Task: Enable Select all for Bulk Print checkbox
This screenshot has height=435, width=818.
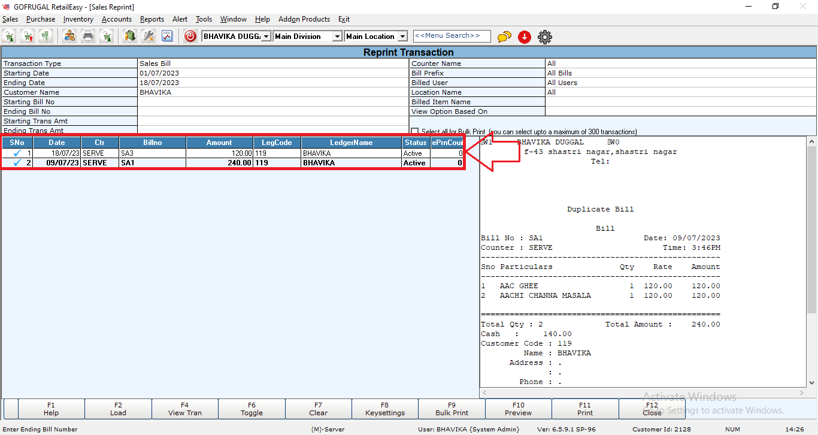Action: 415,131
